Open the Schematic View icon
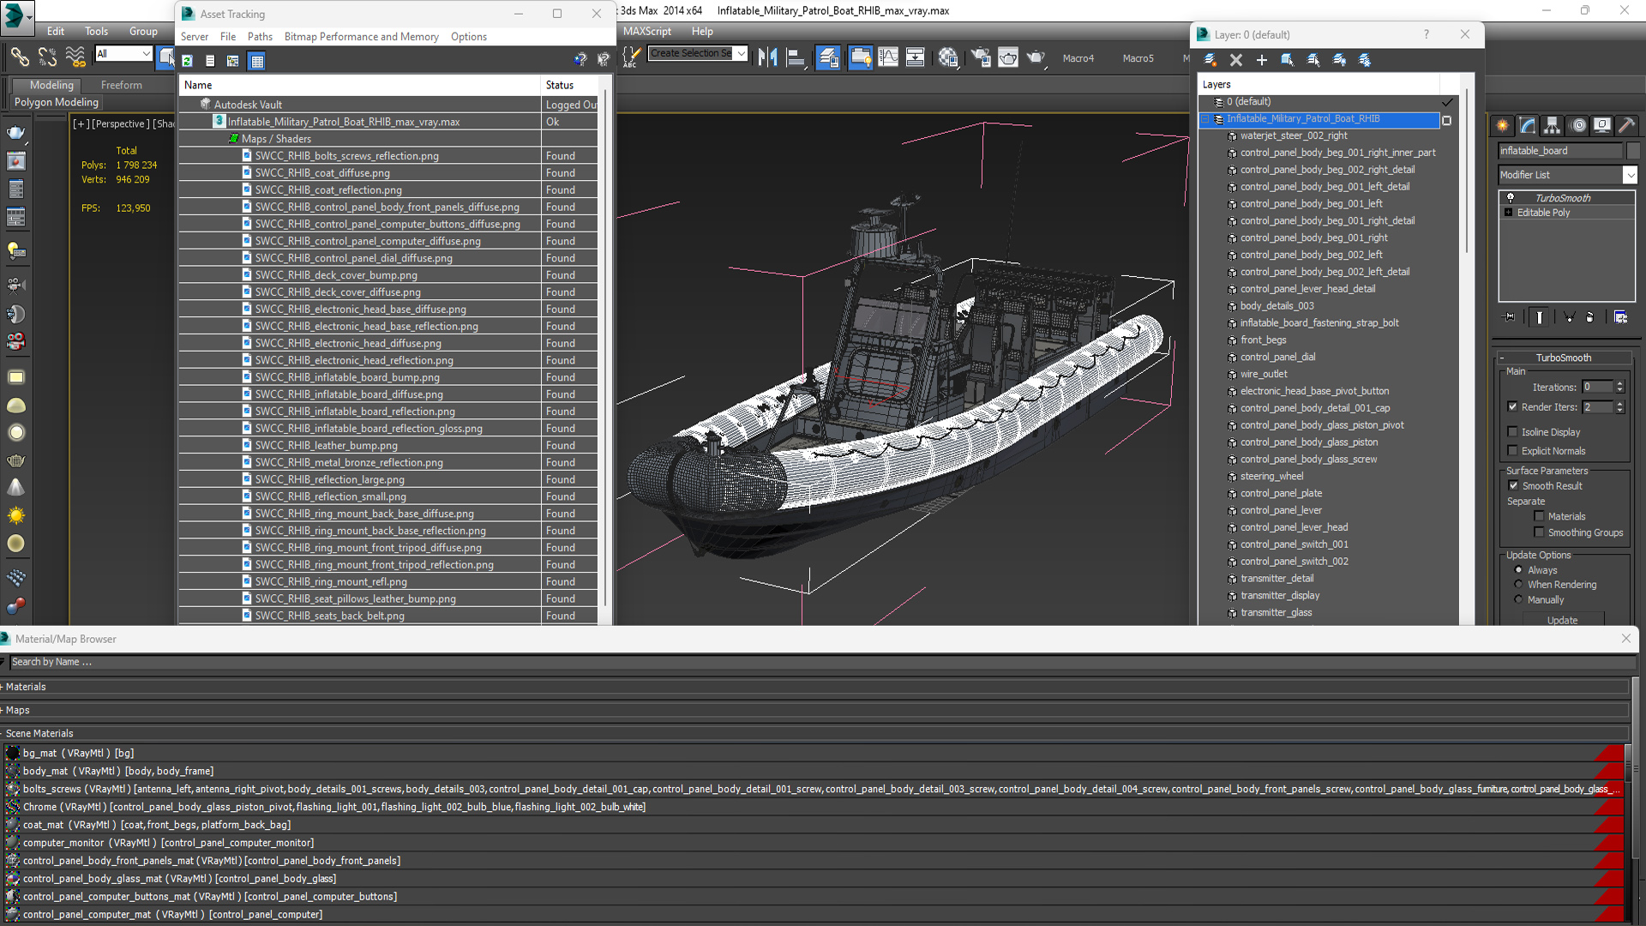 [915, 57]
